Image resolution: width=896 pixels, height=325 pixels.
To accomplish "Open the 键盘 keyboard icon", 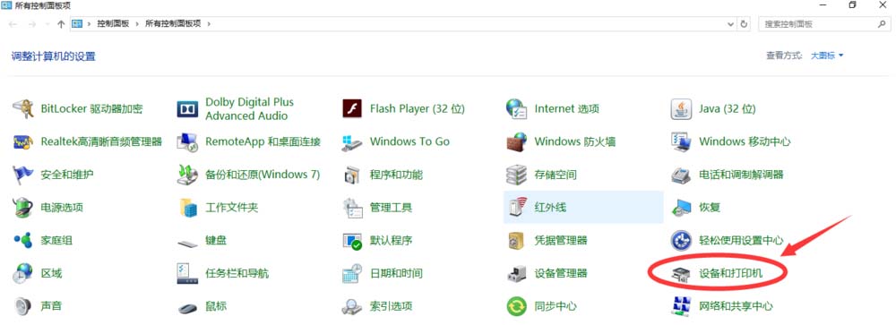I will click(x=187, y=243).
